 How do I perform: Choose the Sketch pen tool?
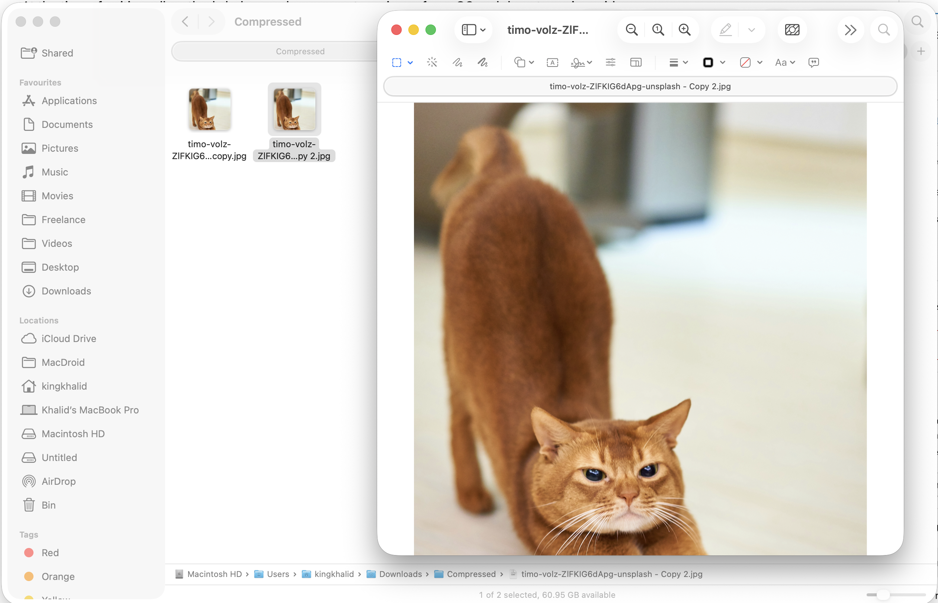tap(457, 62)
